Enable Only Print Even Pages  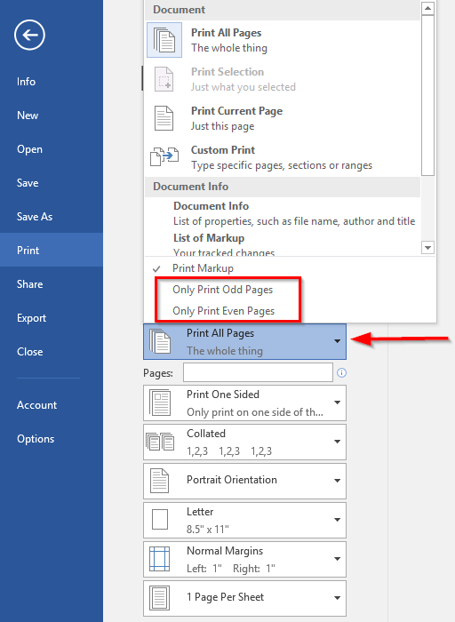(x=223, y=311)
